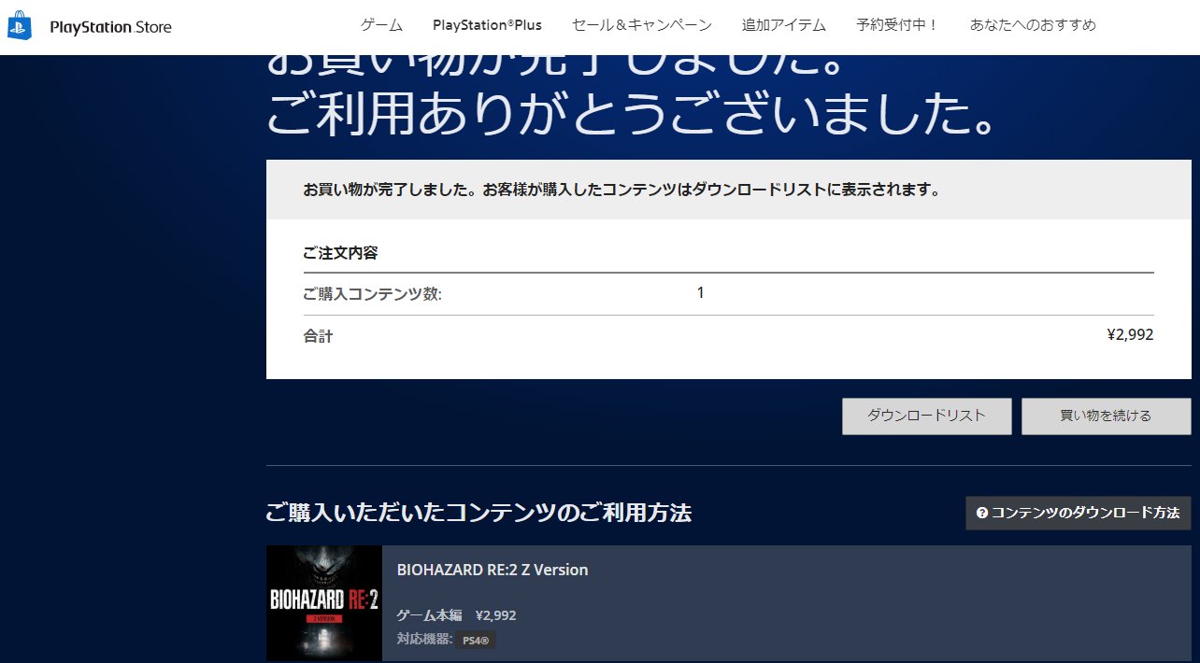Click the BIOHAZARD RE:2 Z Version title
Image resolution: width=1200 pixels, height=663 pixels.
[x=493, y=570]
